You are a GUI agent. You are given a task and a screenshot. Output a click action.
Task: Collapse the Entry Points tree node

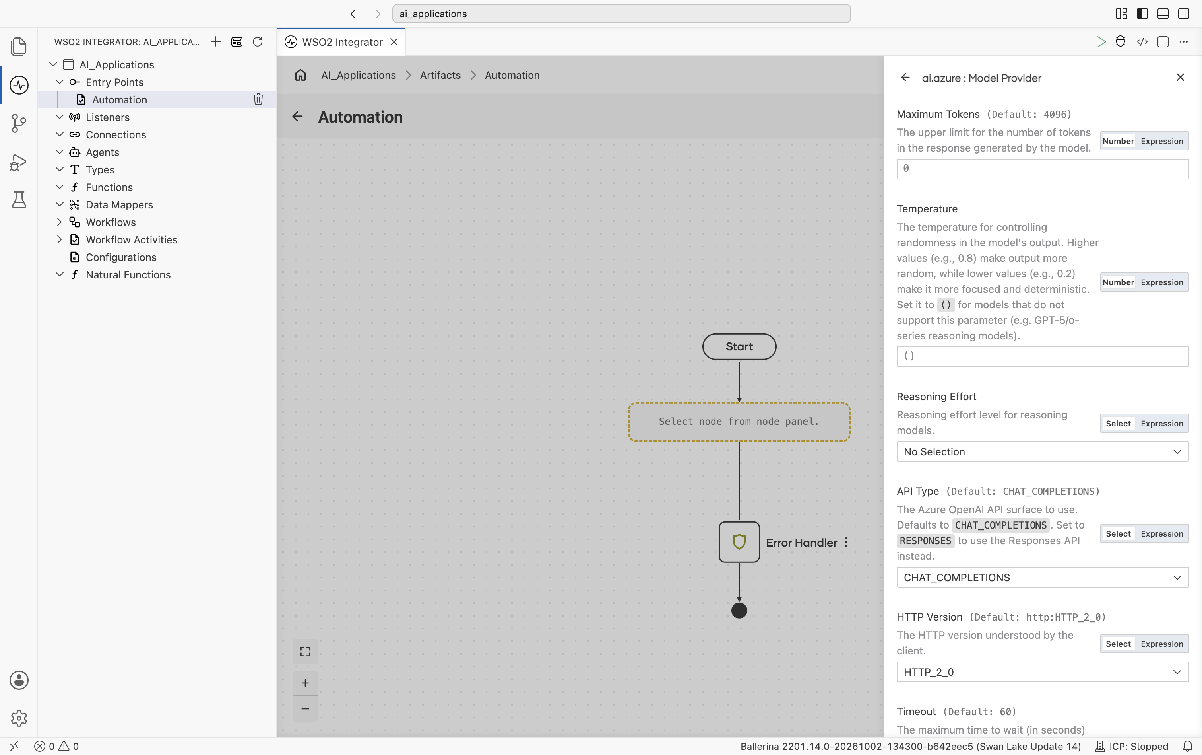point(59,82)
